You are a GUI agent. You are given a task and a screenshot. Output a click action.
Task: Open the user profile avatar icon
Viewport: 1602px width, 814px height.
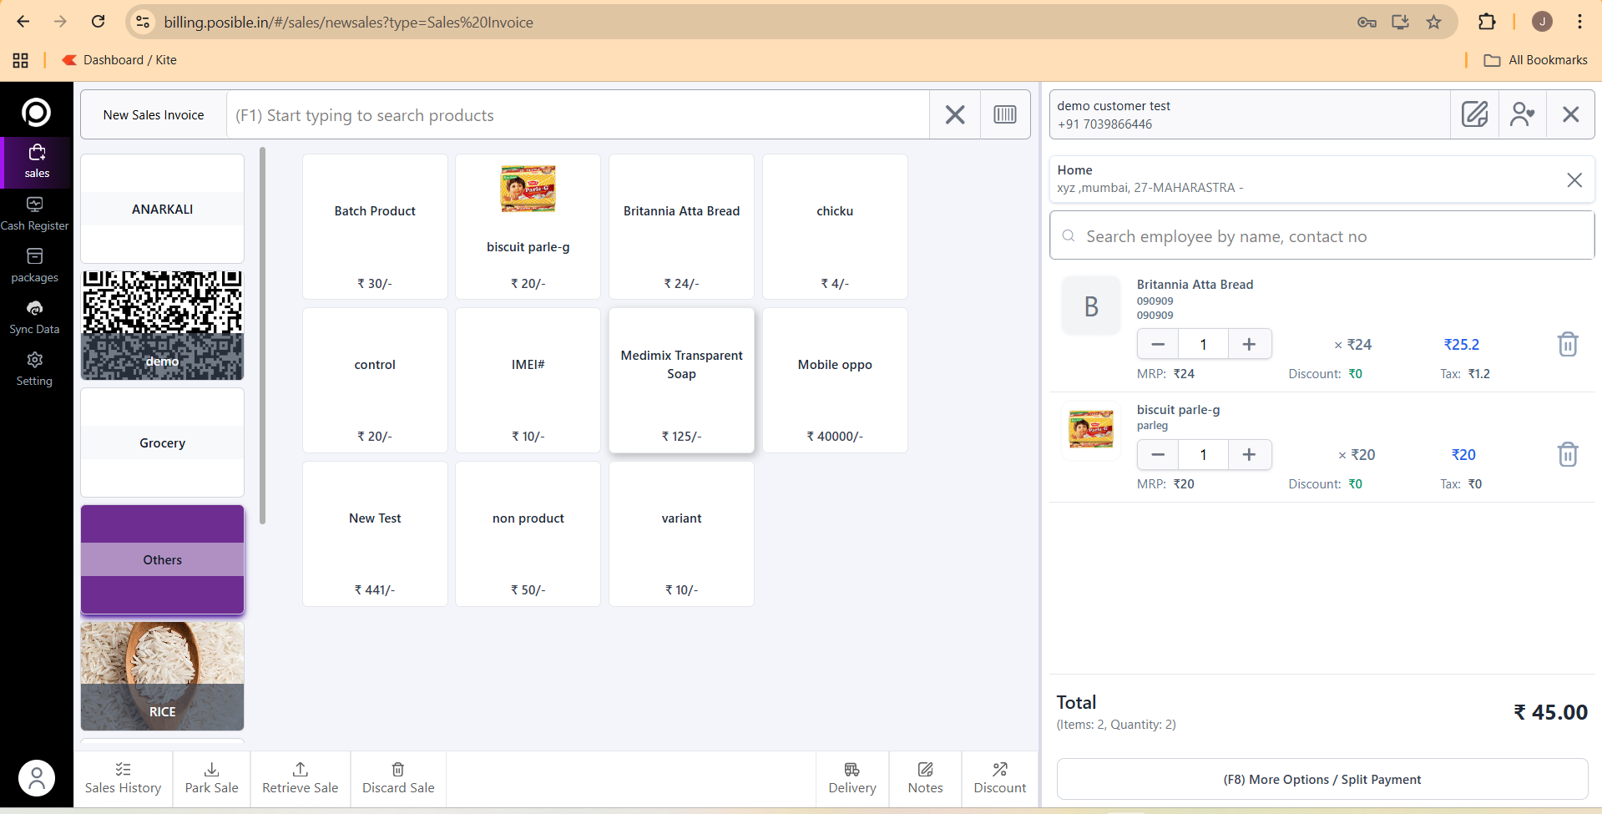37,778
